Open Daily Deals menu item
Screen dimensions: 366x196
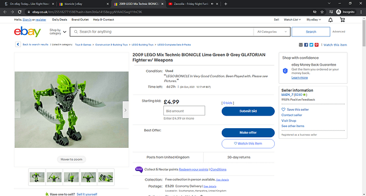tap(59, 20)
